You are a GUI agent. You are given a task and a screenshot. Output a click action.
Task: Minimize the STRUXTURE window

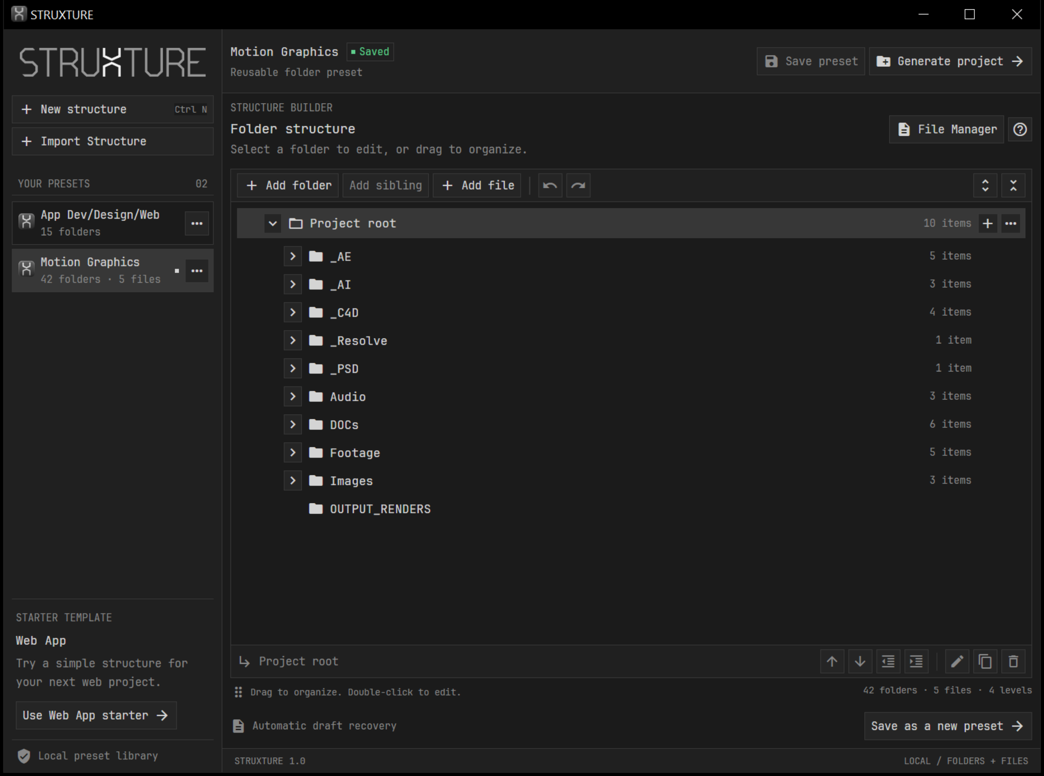[x=923, y=14]
